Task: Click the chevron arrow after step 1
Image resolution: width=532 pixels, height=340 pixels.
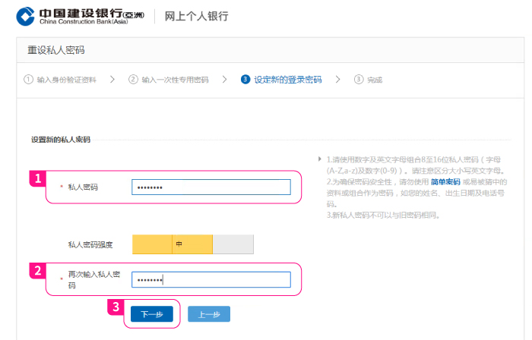Action: click(x=112, y=79)
